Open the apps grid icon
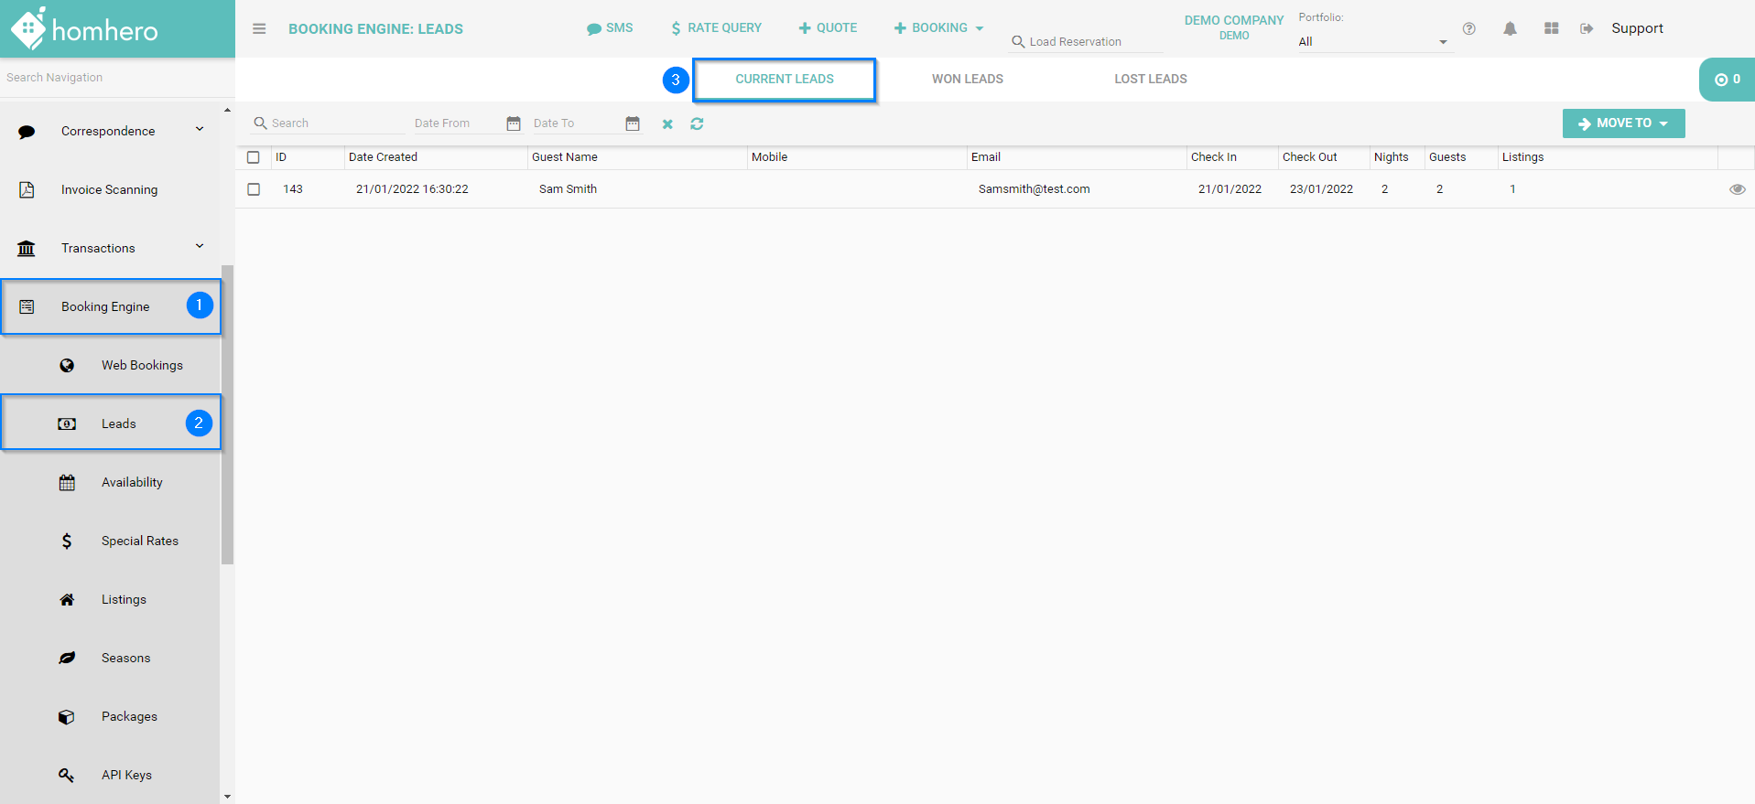 point(1551,29)
